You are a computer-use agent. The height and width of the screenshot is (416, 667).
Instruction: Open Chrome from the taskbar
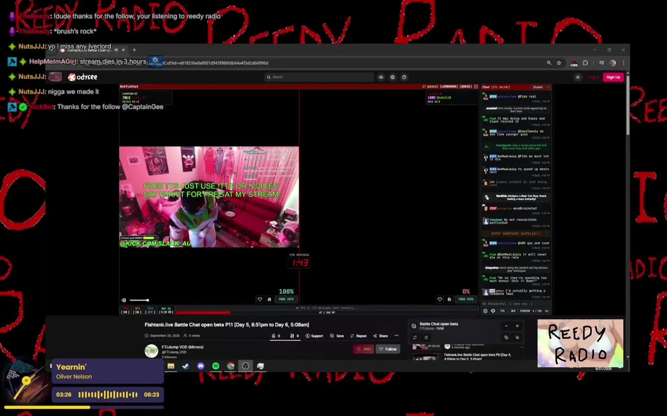(231, 366)
